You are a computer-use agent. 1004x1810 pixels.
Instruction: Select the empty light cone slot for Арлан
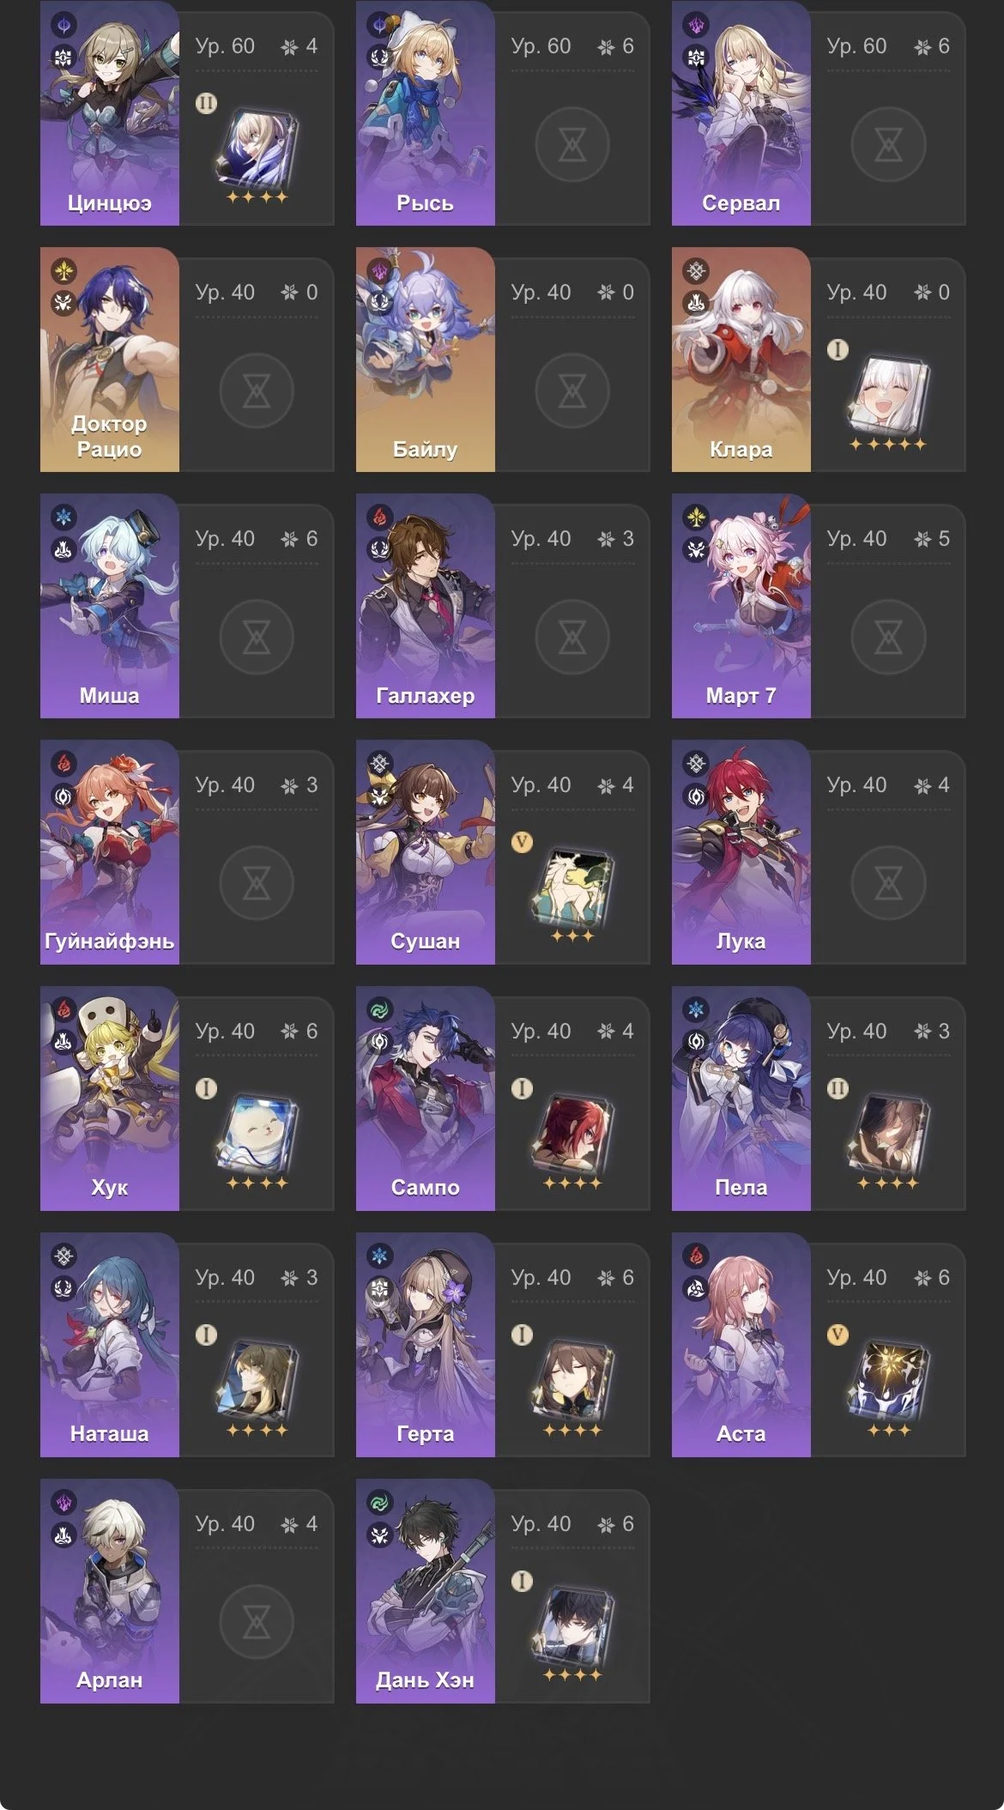(x=257, y=1622)
